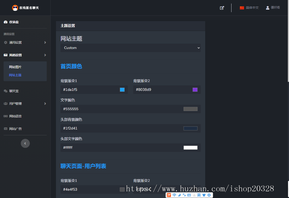Open the site via the external link icon
Image resolution: width=289 pixels, height=198 pixels.
coord(222,8)
